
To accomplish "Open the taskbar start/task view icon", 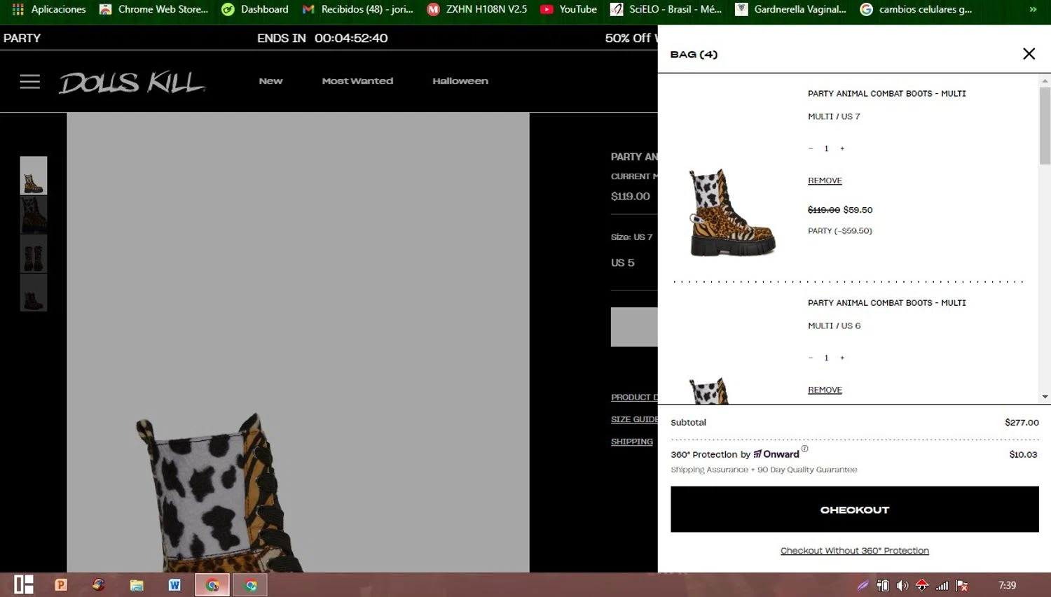I will 24,585.
